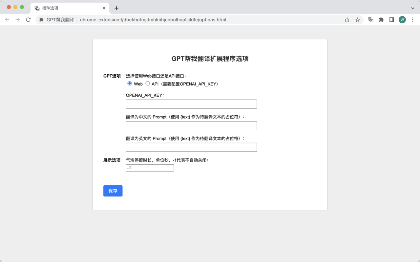Share this page from the address bar
This screenshot has height=262, width=420.
click(x=347, y=20)
